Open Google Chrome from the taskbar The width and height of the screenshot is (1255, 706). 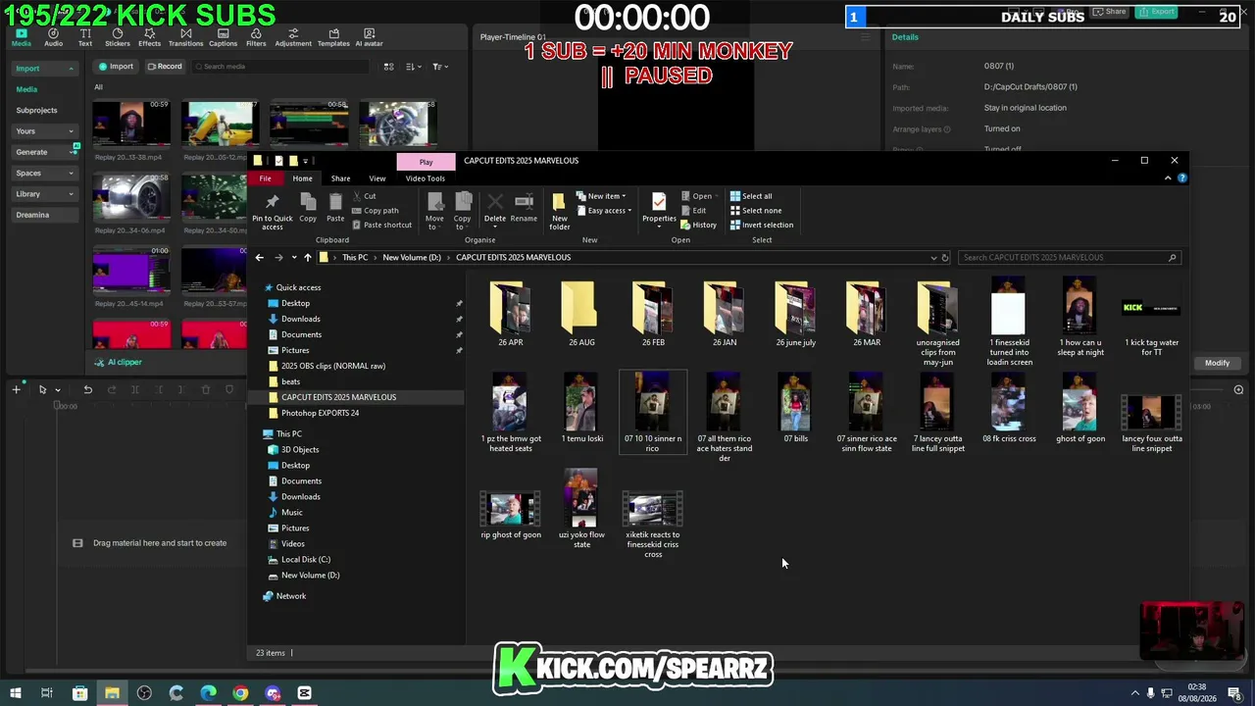(240, 693)
